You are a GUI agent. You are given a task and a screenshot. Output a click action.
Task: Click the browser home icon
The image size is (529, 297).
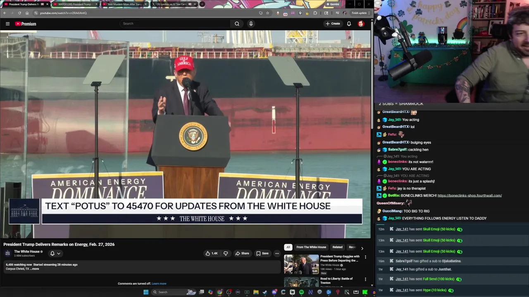27,13
